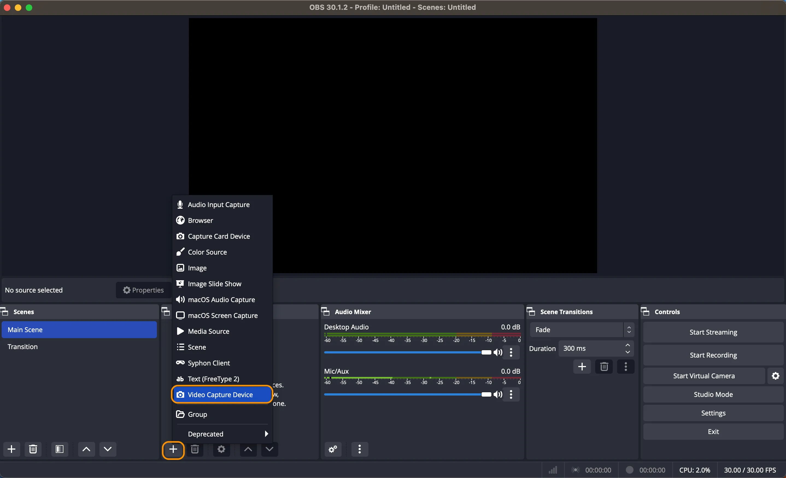The width and height of the screenshot is (786, 478).
Task: Open OBS Settings
Action: [713, 413]
